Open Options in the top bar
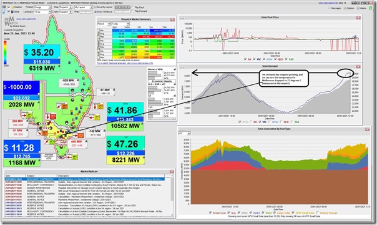 click(x=349, y=8)
